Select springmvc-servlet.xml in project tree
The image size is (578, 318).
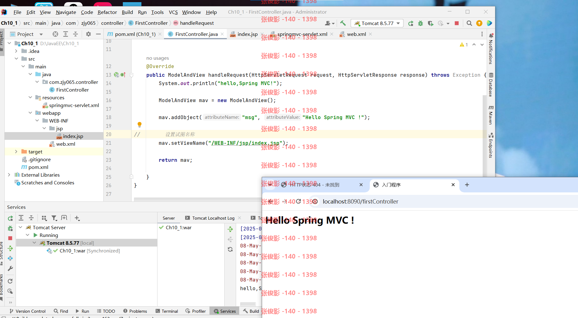point(74,105)
